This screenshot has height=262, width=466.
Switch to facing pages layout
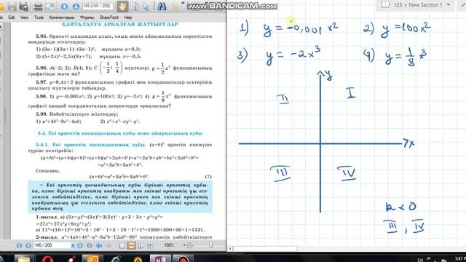point(141,246)
